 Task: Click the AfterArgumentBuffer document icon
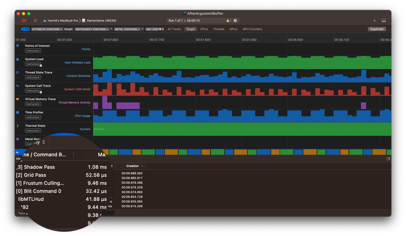pyautogui.click(x=184, y=13)
